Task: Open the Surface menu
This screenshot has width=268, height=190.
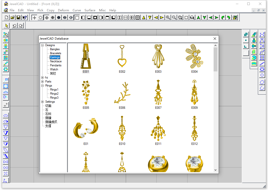Action: [x=90, y=10]
